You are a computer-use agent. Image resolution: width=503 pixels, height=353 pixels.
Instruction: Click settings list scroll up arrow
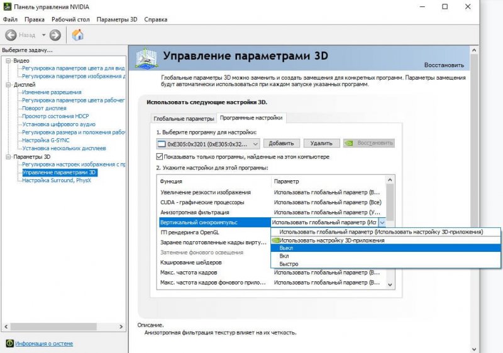(390, 180)
